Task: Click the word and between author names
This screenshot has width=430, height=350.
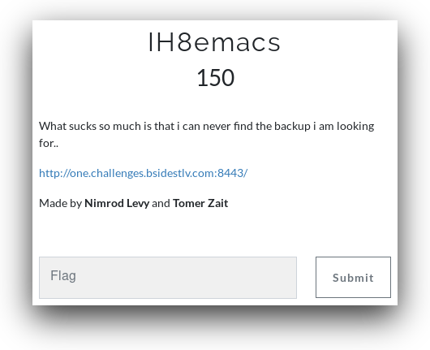Action: tap(161, 203)
